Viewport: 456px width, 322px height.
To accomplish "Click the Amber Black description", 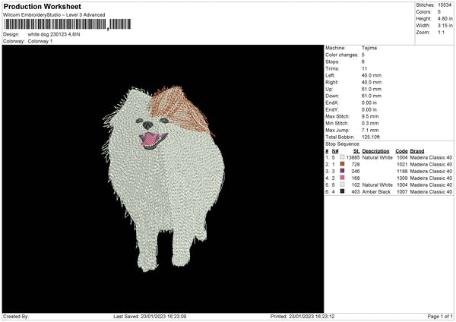I will click(x=376, y=192).
